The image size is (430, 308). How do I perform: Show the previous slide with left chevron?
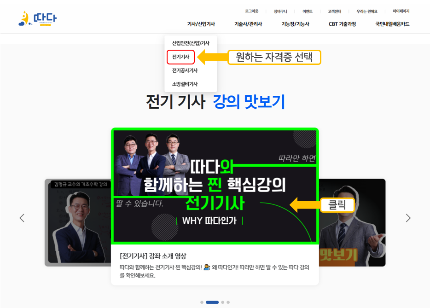coord(22,218)
